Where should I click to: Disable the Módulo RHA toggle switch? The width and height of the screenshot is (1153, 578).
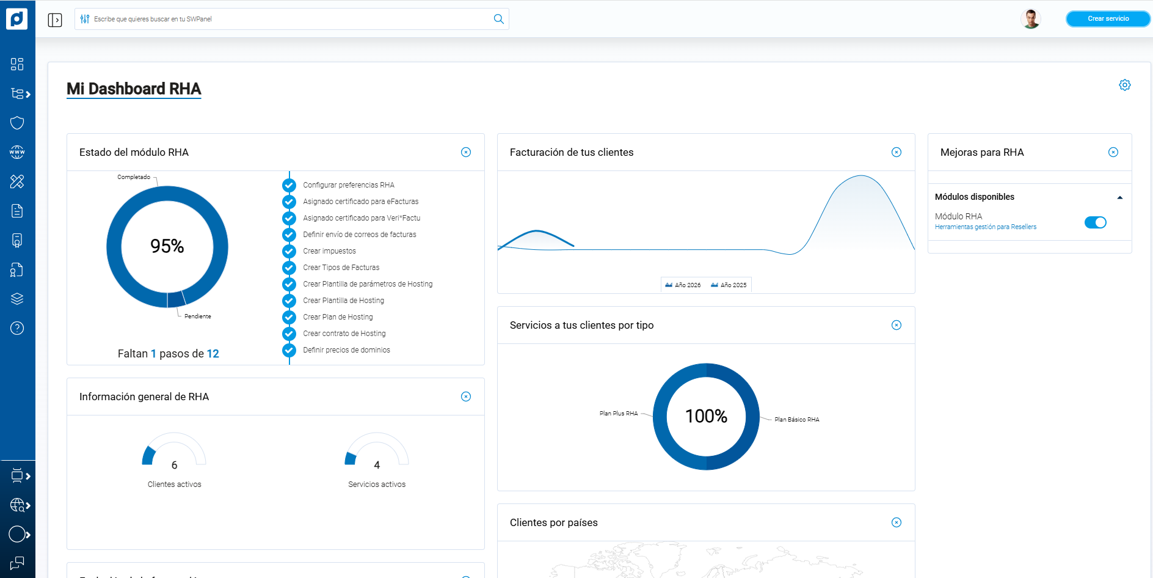1095,222
